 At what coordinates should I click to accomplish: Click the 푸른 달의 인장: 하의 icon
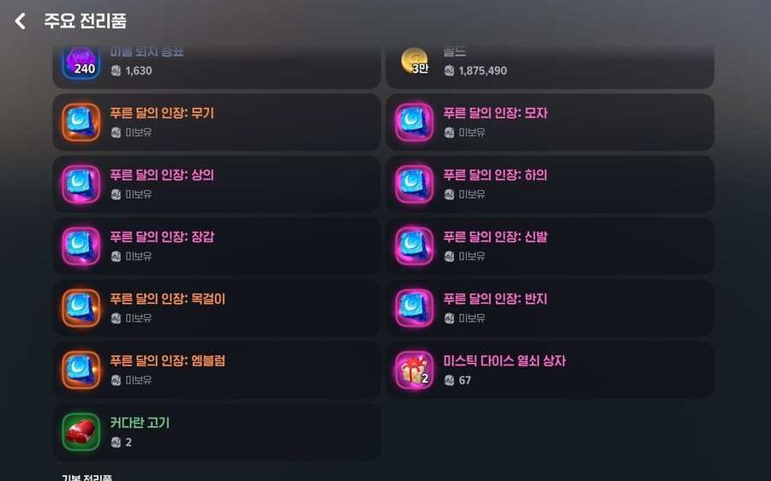coord(415,184)
